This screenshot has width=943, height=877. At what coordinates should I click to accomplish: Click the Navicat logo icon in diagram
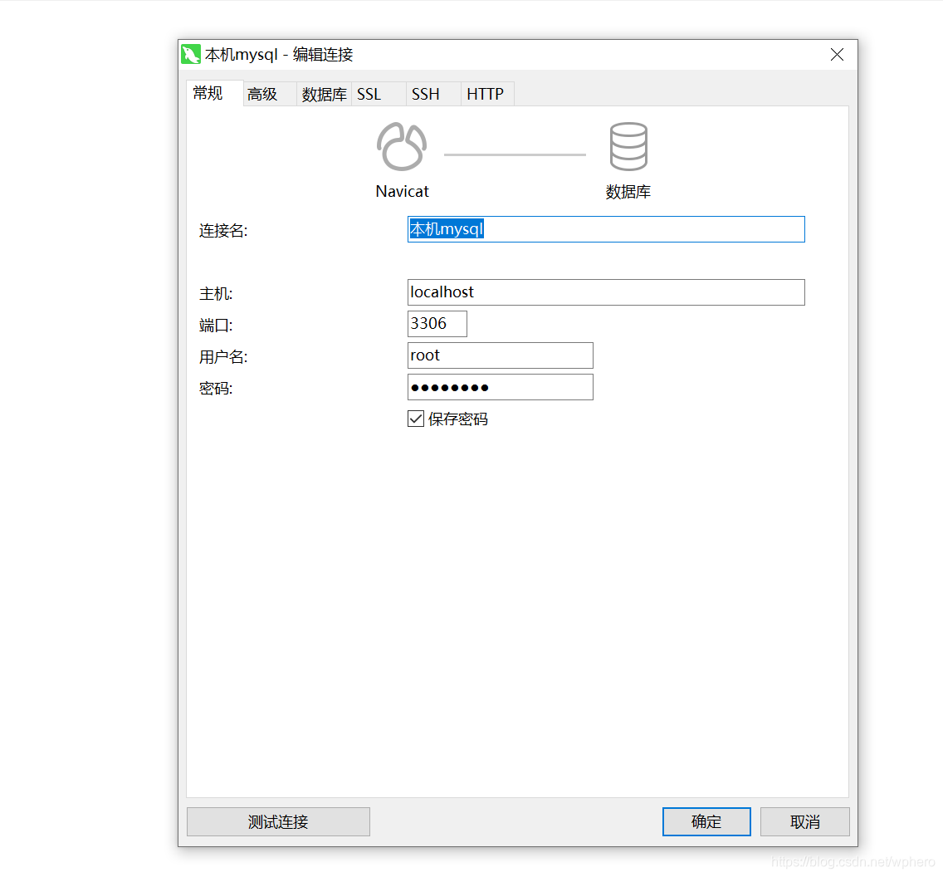402,147
